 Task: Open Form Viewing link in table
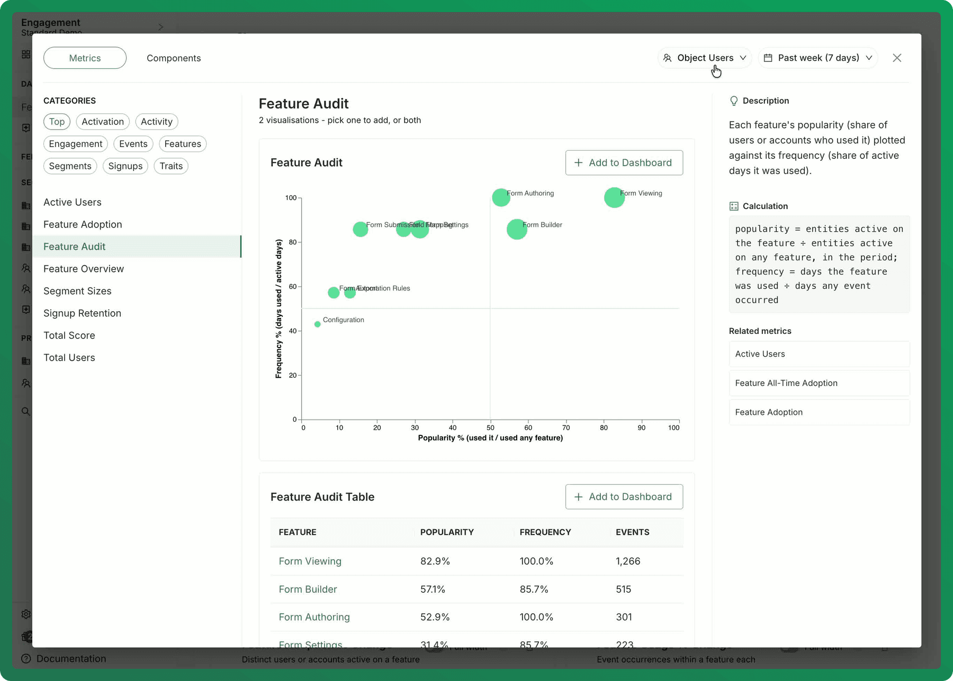coord(310,561)
